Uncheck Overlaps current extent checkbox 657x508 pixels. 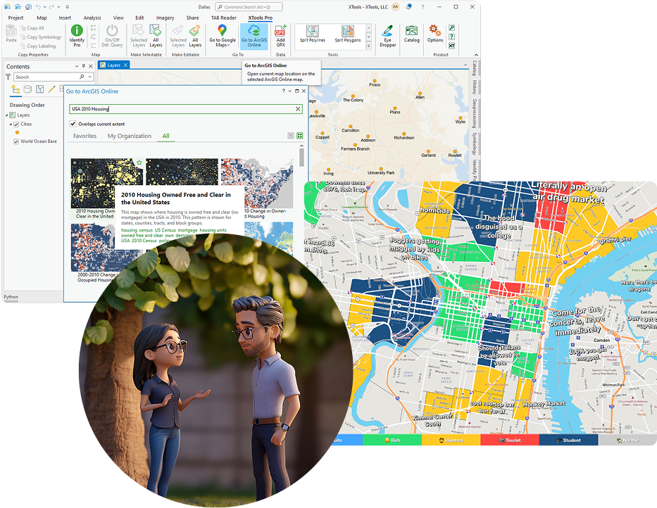coord(73,124)
